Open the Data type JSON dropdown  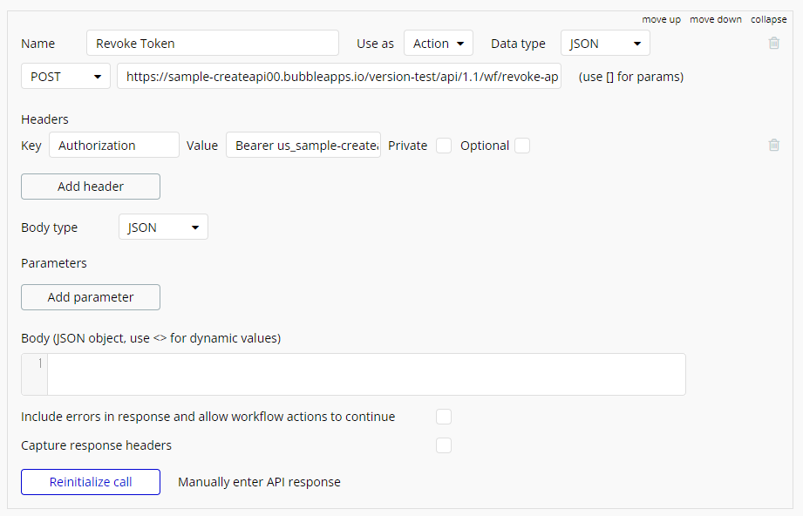click(605, 43)
